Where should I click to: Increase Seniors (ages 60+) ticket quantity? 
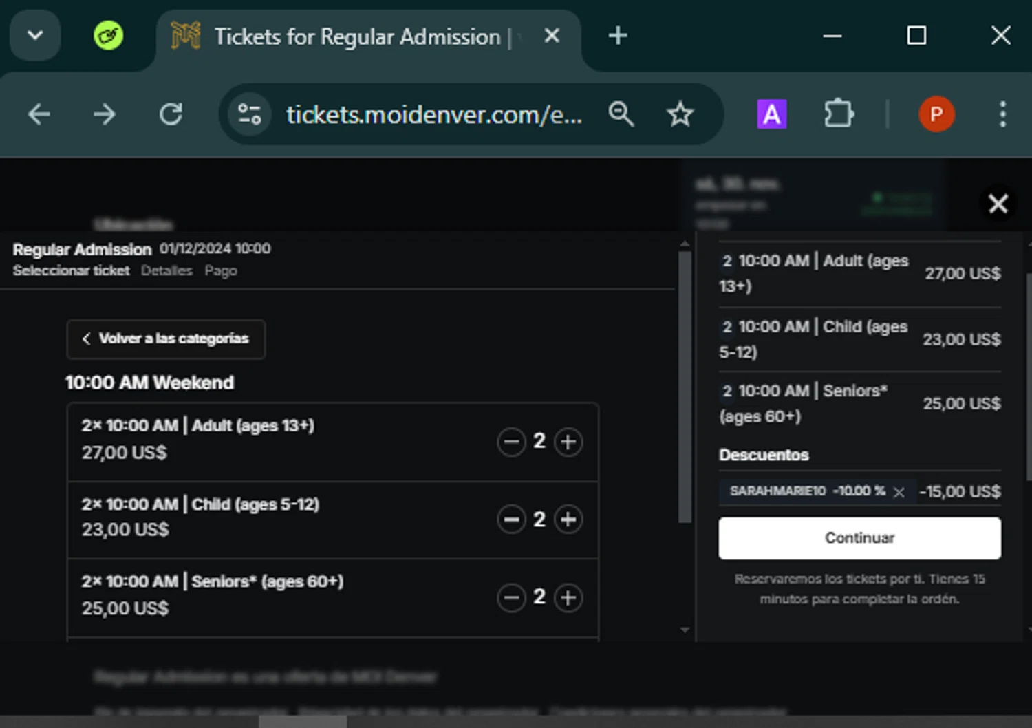(x=568, y=597)
